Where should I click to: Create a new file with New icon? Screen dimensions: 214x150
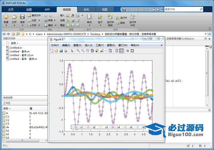6,17
